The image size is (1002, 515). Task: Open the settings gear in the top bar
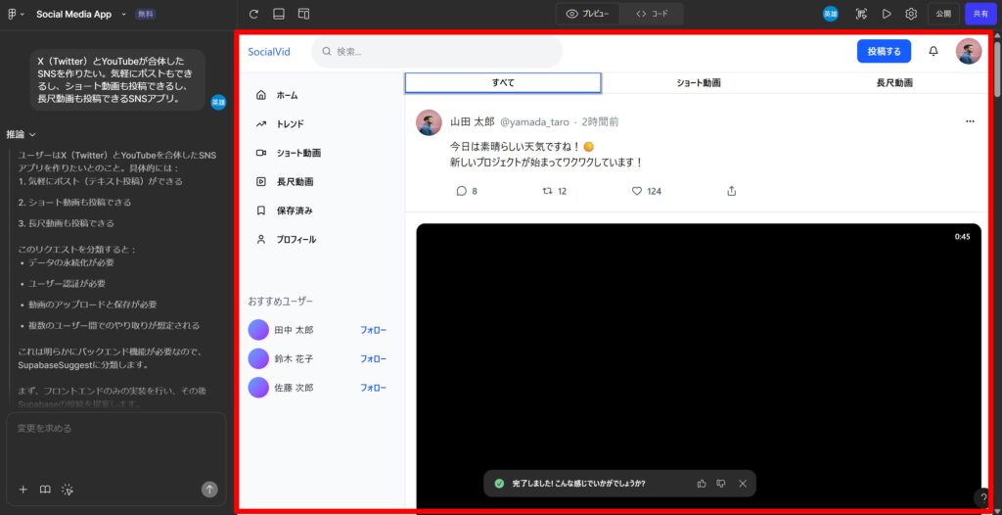tap(911, 14)
